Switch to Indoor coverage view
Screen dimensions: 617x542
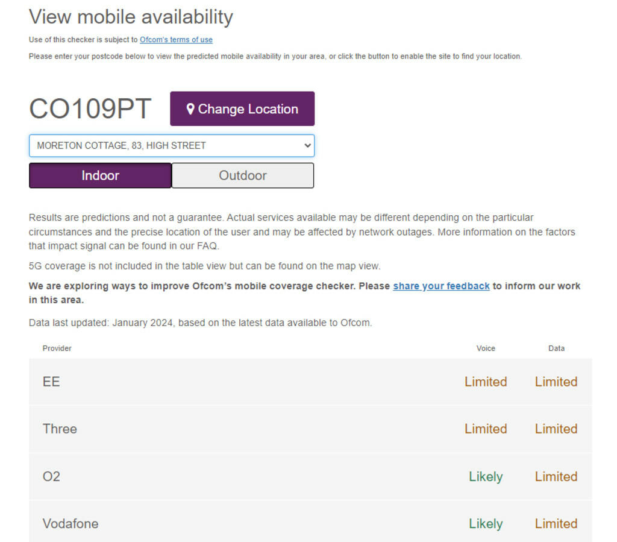[100, 175]
